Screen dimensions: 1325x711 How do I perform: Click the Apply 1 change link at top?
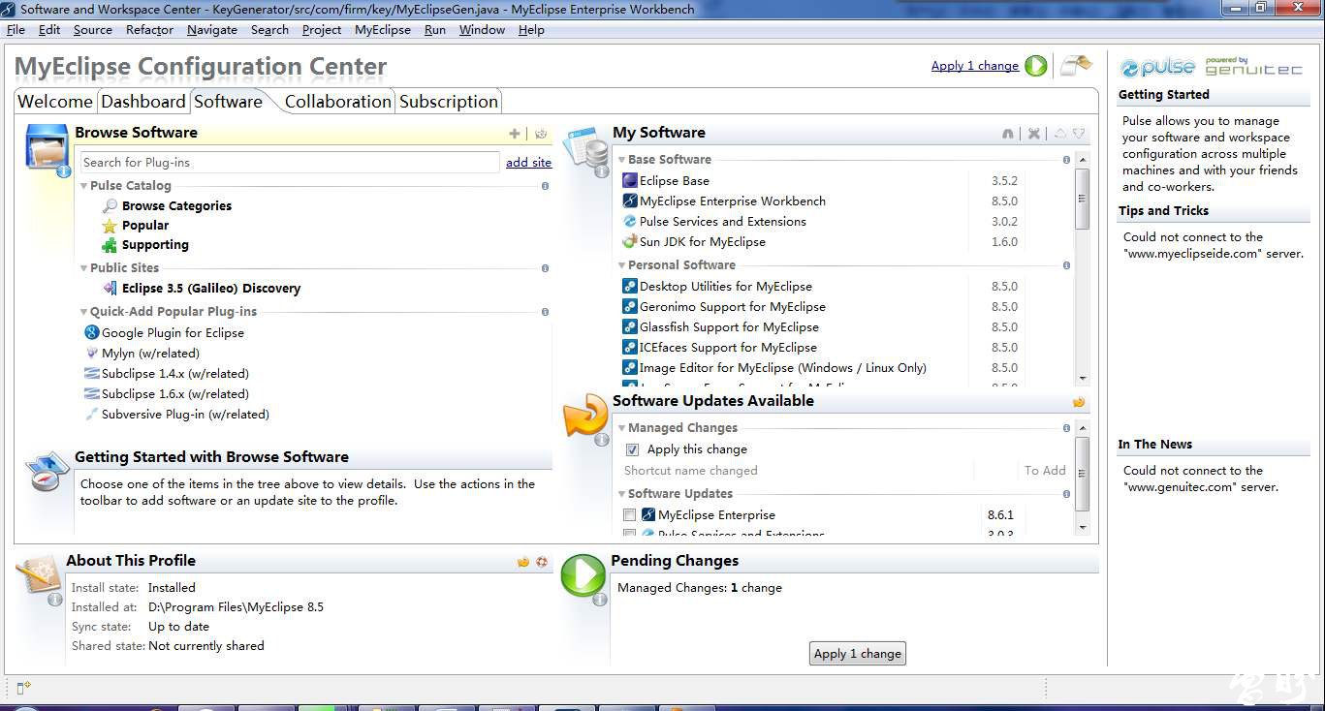(x=975, y=66)
